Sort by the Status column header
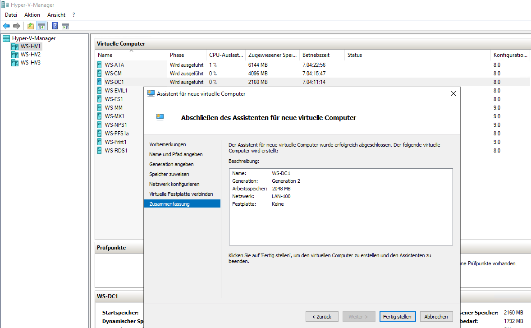 click(417, 55)
